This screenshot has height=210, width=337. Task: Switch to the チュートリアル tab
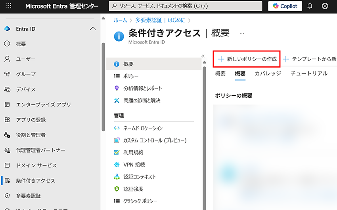309,74
